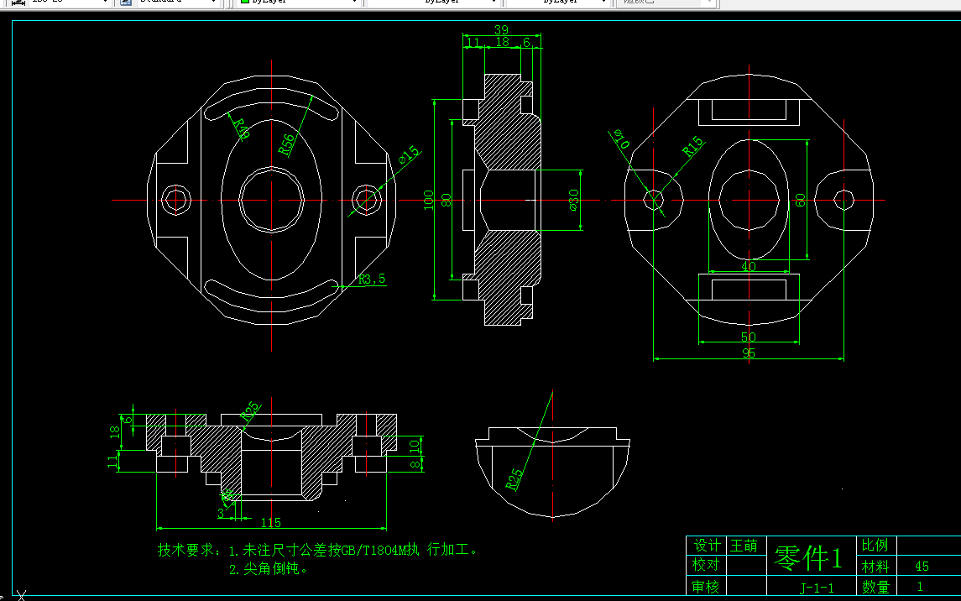Click the 审核 title block cell
The image size is (961, 601).
(x=706, y=586)
